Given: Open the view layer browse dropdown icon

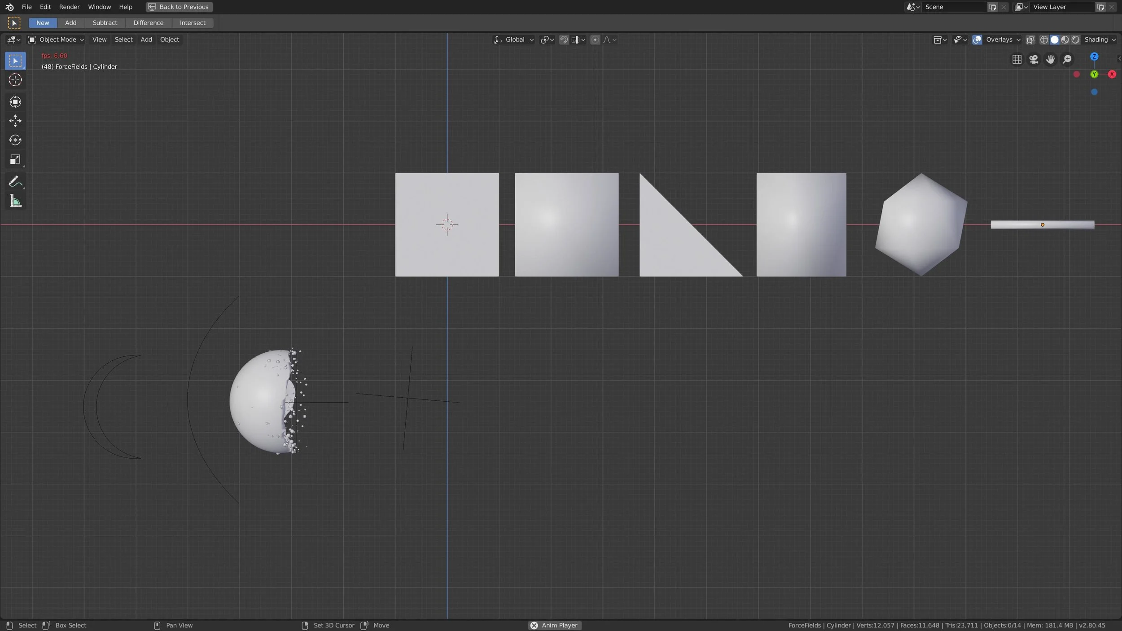Looking at the screenshot, I should click(1021, 7).
